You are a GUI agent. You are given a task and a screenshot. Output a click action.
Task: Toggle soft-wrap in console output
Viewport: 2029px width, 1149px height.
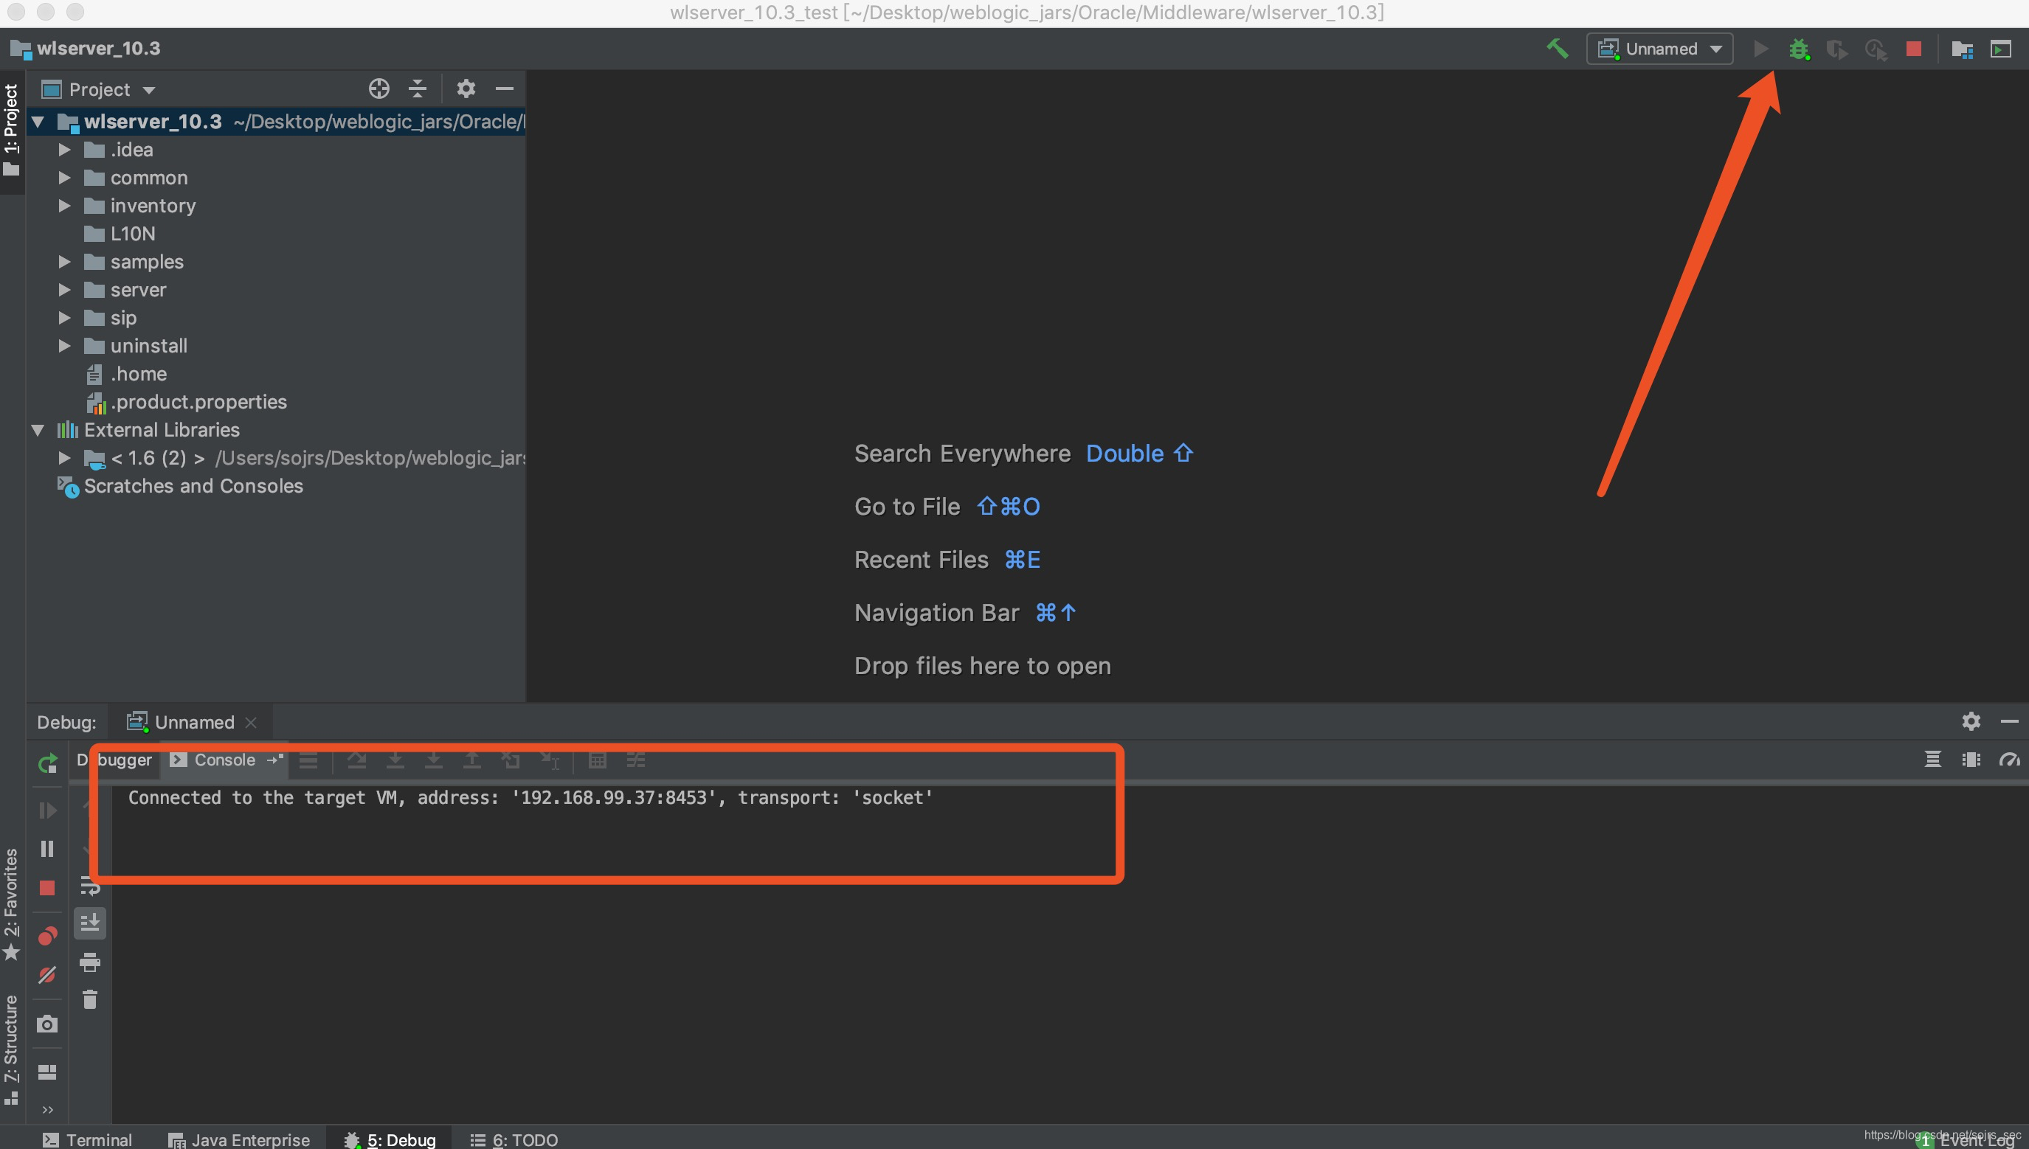pyautogui.click(x=90, y=886)
